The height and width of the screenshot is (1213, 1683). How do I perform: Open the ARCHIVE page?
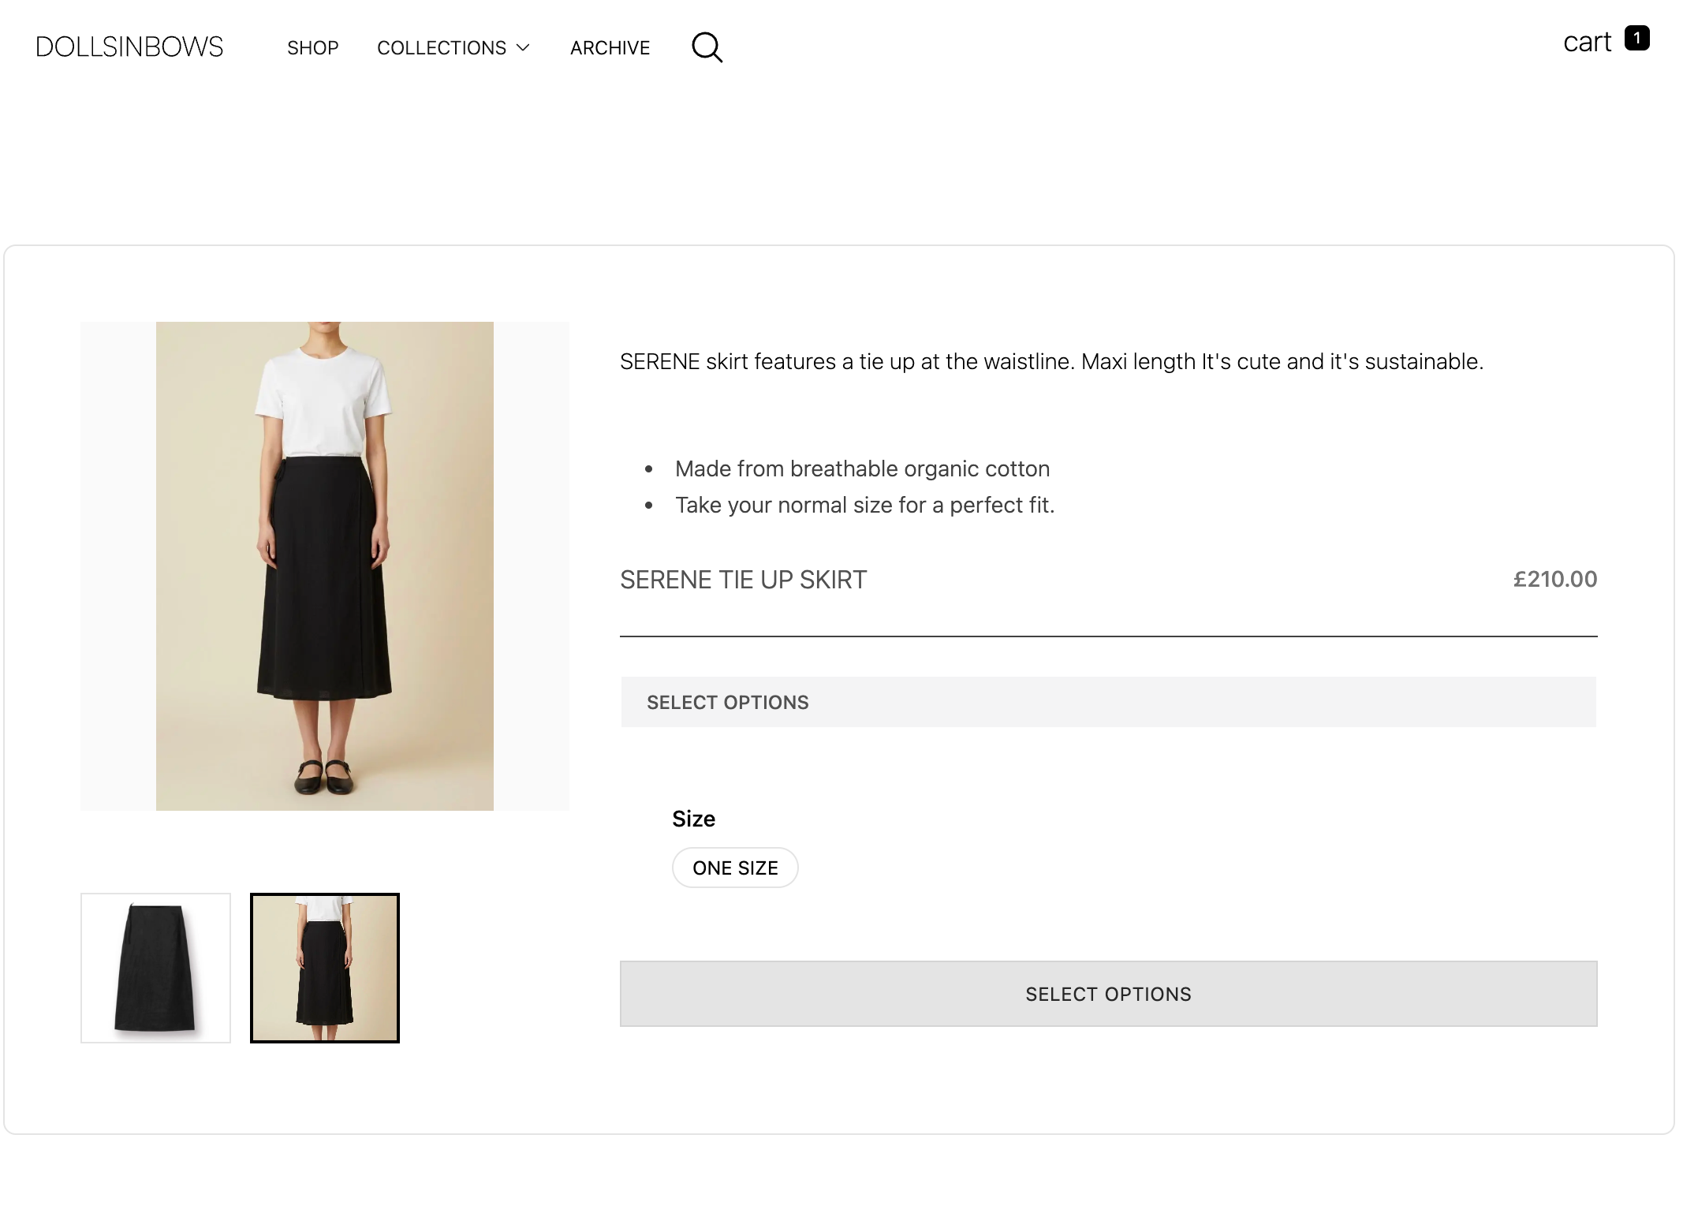tap(610, 48)
